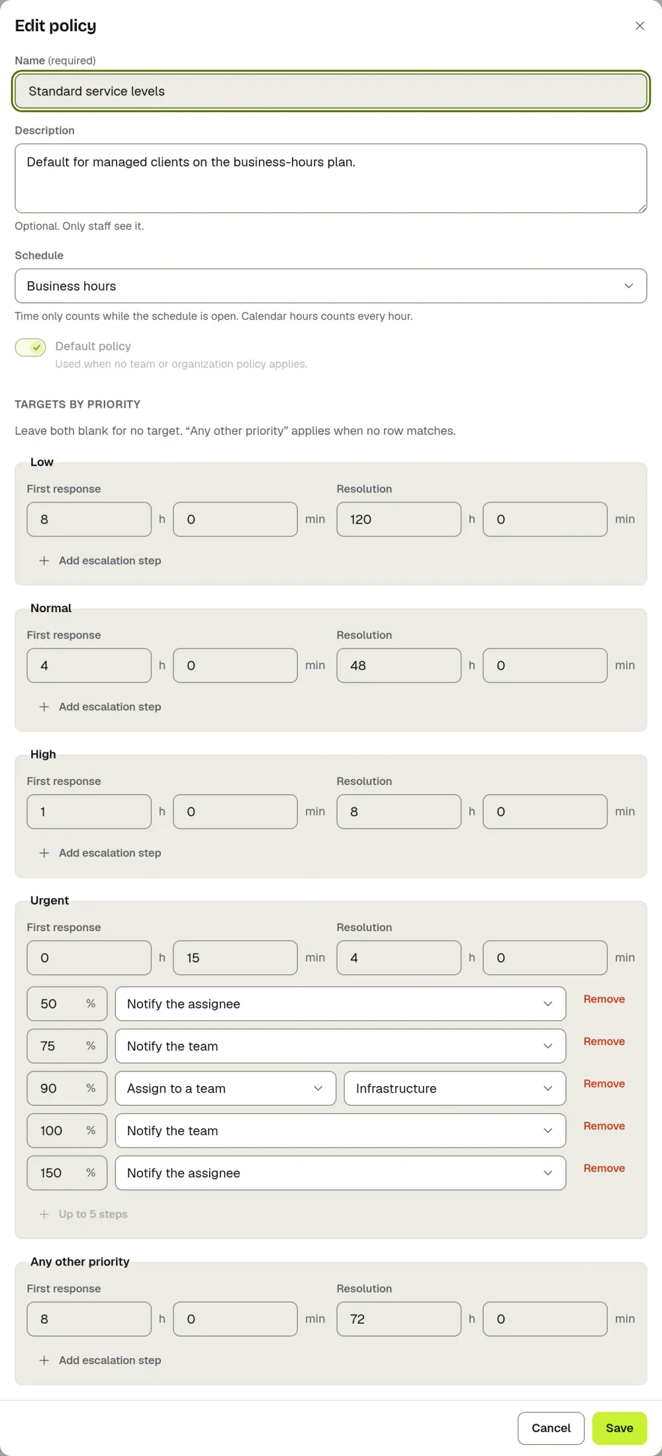The image size is (662, 1456).
Task: Click Urgent resolution hours field showing 4
Action: 399,958
